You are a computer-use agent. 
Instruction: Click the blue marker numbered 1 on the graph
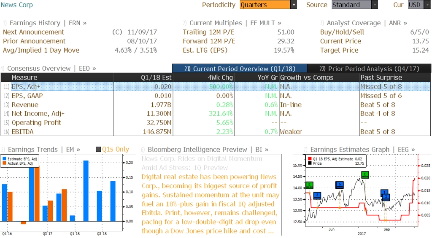384,193
